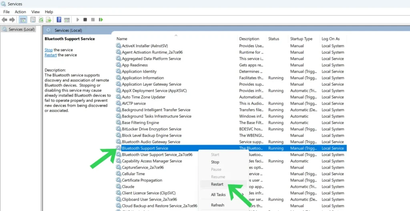The width and height of the screenshot is (410, 211).
Task: Open Help via the blue question mark icon
Action: coord(59,20)
